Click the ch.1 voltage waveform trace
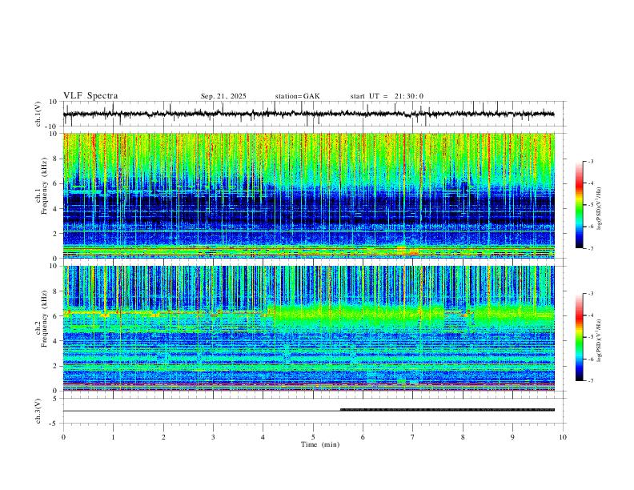This screenshot has width=634, height=490. click(308, 114)
